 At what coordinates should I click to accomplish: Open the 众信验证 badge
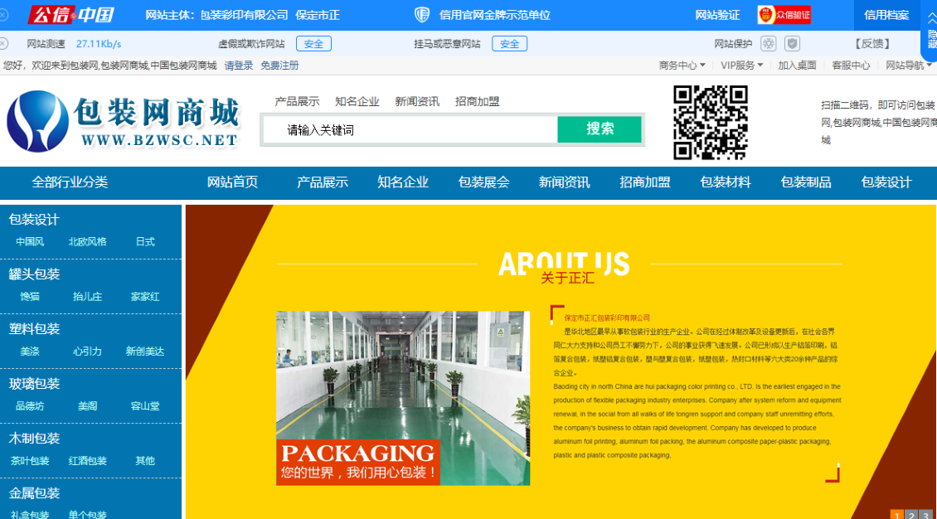click(784, 15)
